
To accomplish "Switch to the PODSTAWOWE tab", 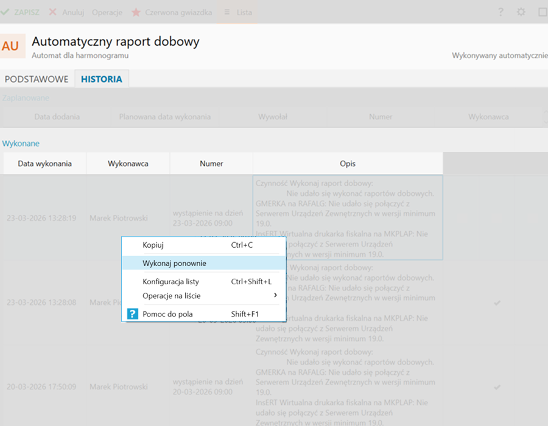I will pyautogui.click(x=36, y=79).
